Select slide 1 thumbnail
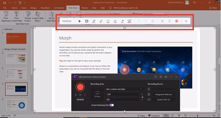 16,38
